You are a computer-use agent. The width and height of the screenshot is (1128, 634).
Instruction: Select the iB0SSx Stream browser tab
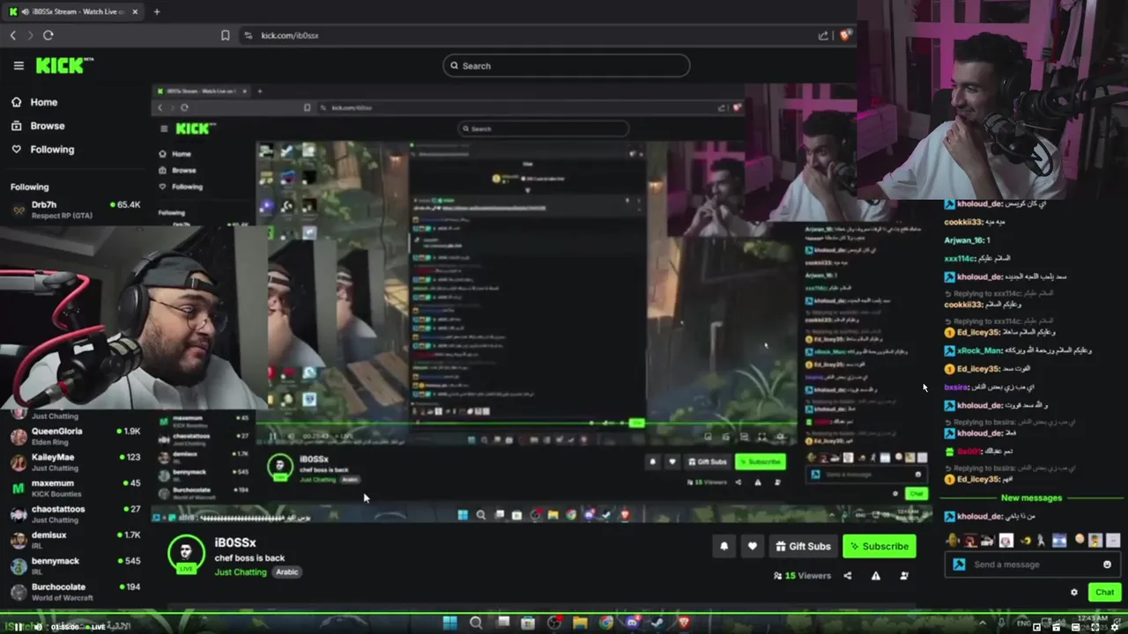[74, 11]
